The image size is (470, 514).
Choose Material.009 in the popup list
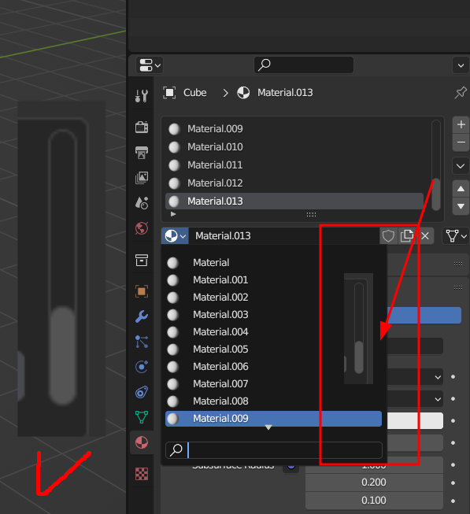tap(273, 419)
